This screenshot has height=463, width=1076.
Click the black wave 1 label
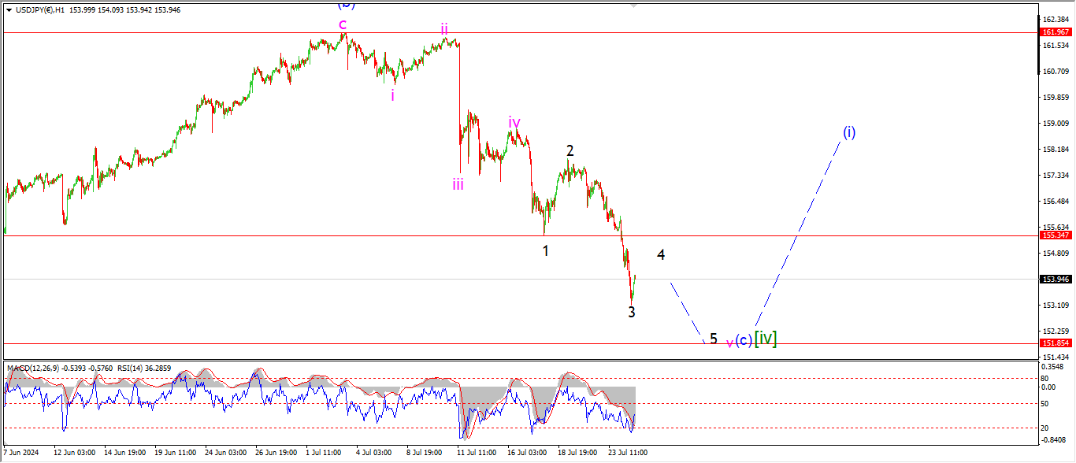[x=545, y=250]
